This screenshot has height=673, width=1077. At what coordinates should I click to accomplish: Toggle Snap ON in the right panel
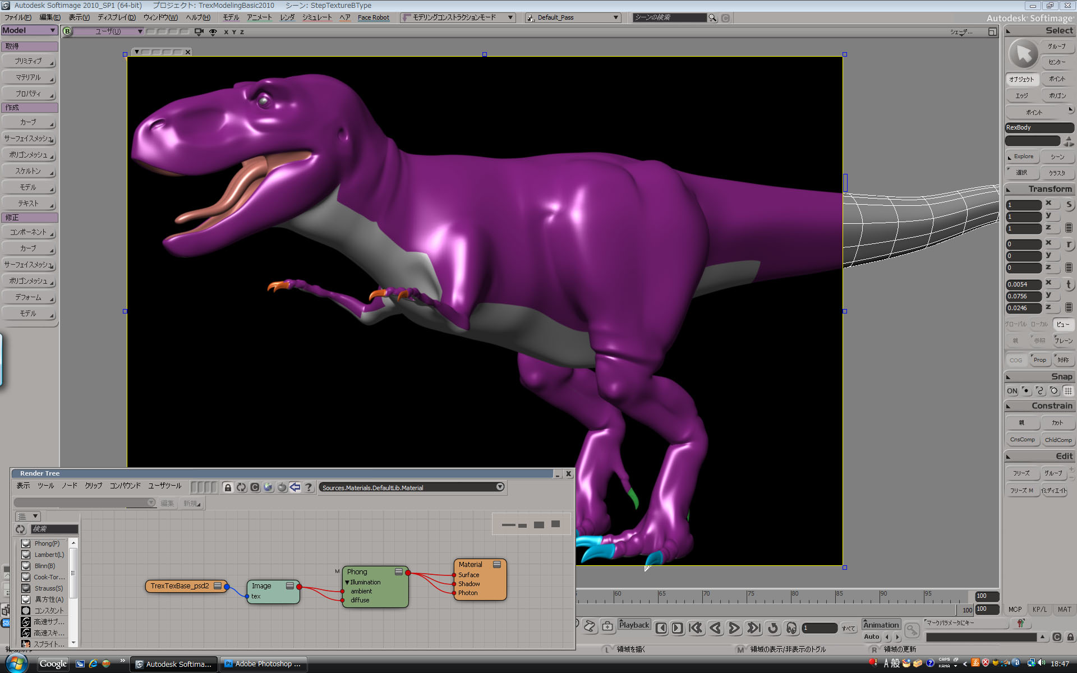(1011, 391)
